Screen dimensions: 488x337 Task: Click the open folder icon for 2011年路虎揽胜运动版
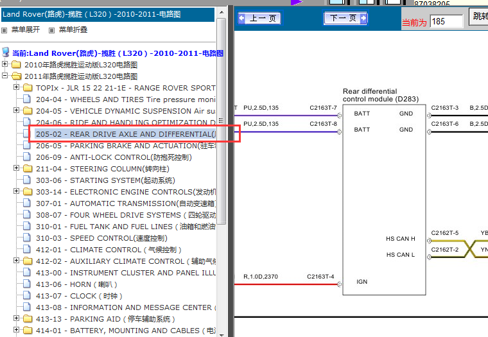(16, 76)
